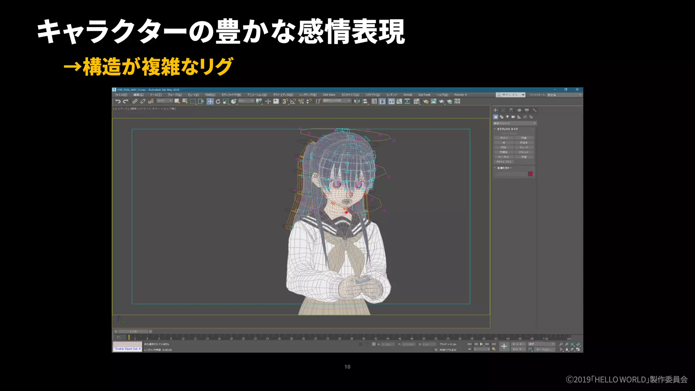
Task: Activate the Select and Rotate tool
Action: pos(218,101)
